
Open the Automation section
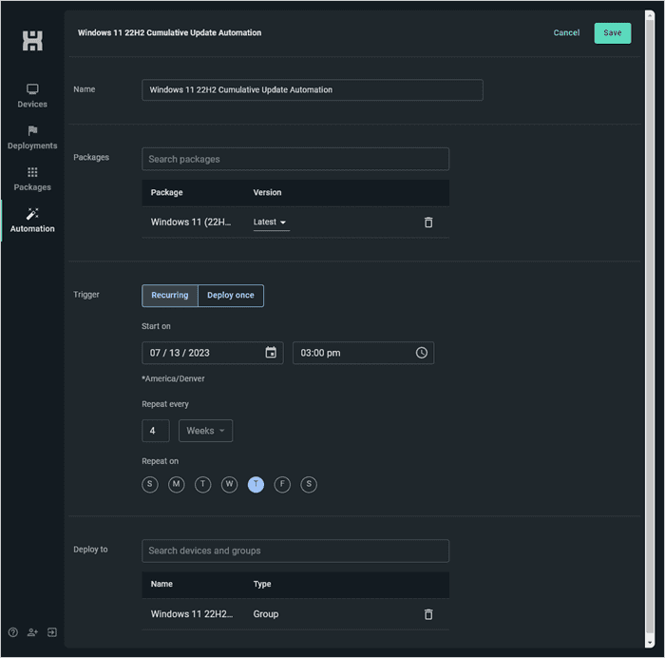pyautogui.click(x=32, y=221)
